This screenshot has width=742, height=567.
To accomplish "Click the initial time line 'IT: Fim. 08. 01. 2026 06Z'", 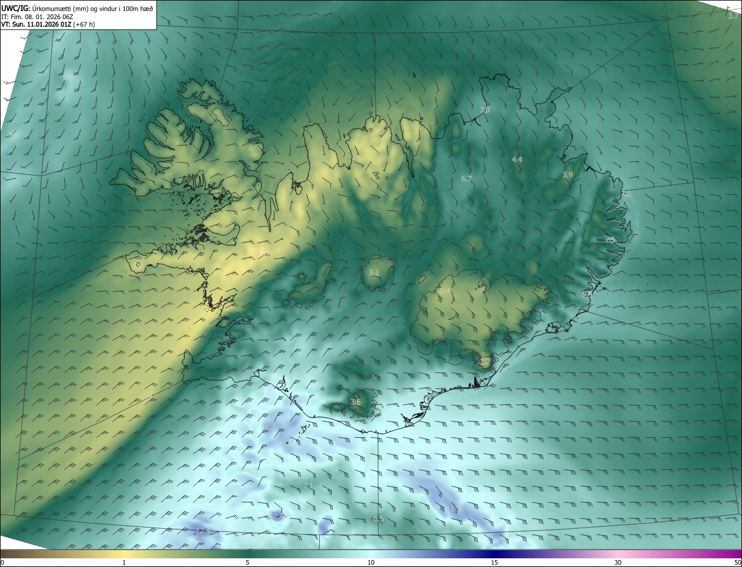I will click(38, 17).
